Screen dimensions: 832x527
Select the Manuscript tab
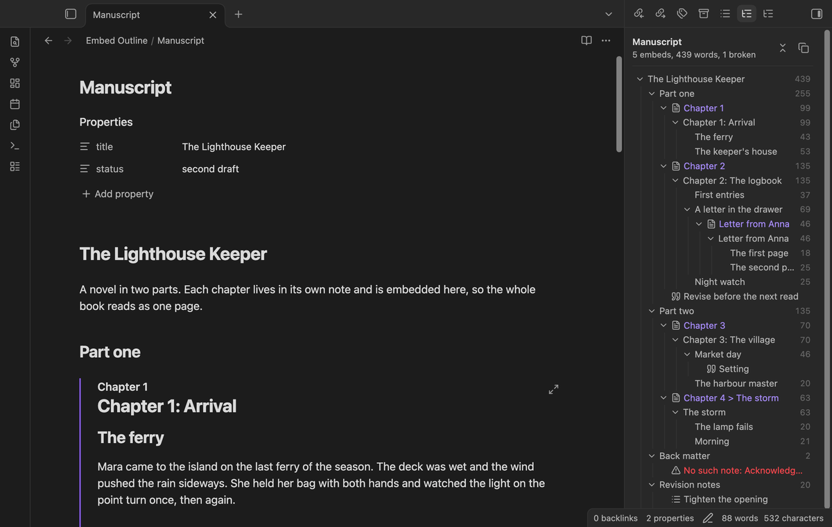(154, 15)
